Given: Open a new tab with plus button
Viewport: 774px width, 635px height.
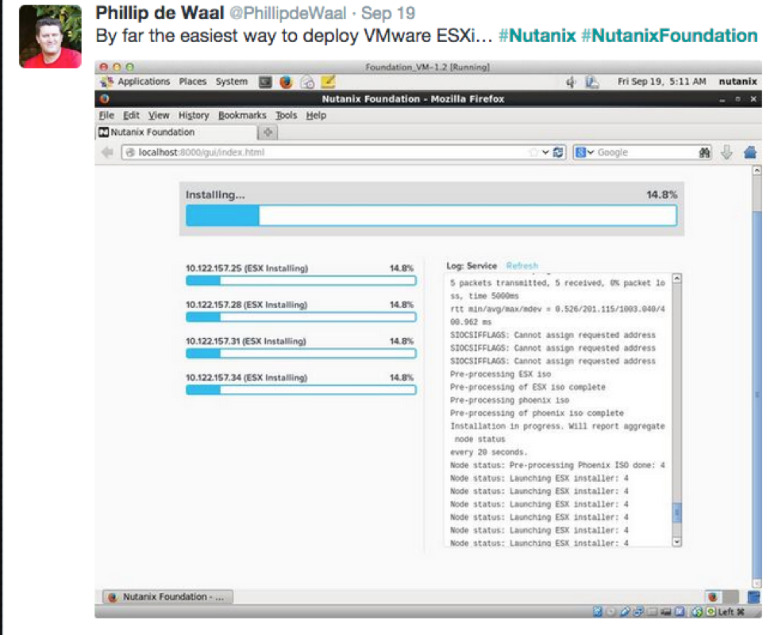Looking at the screenshot, I should pos(268,133).
